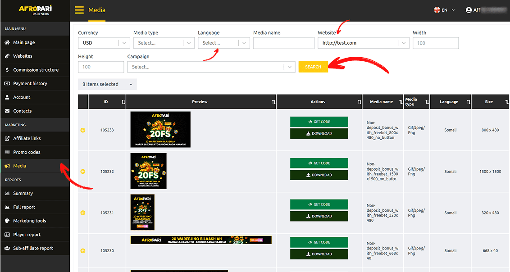Click the dollar icon for Commission structure

pyautogui.click(x=7, y=70)
